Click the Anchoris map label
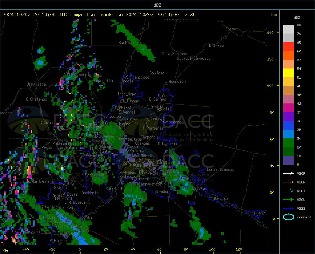315x254 pixels. coord(90,193)
